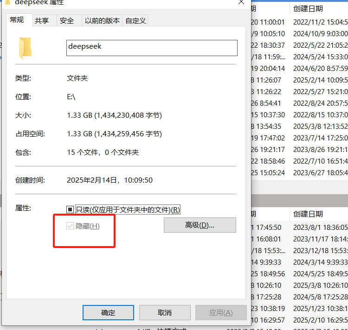This screenshot has height=330, width=348.
Task: Click the lower 创建日期 column header in Explorer
Action: (x=319, y=214)
